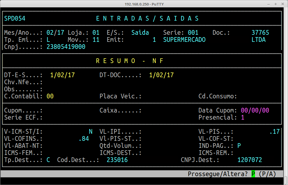Click the Presencial value 1

click(243, 118)
